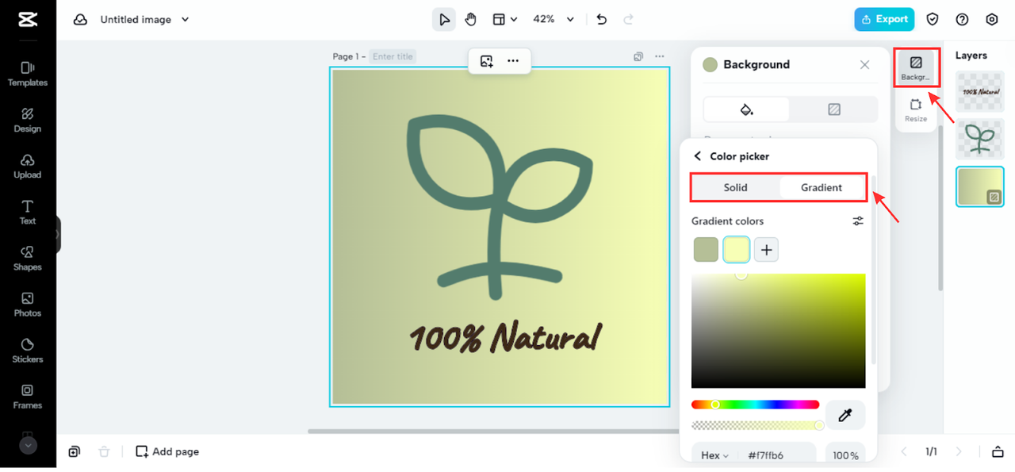Expand the bottom pages tray icon
The height and width of the screenshot is (472, 1015).
998,451
